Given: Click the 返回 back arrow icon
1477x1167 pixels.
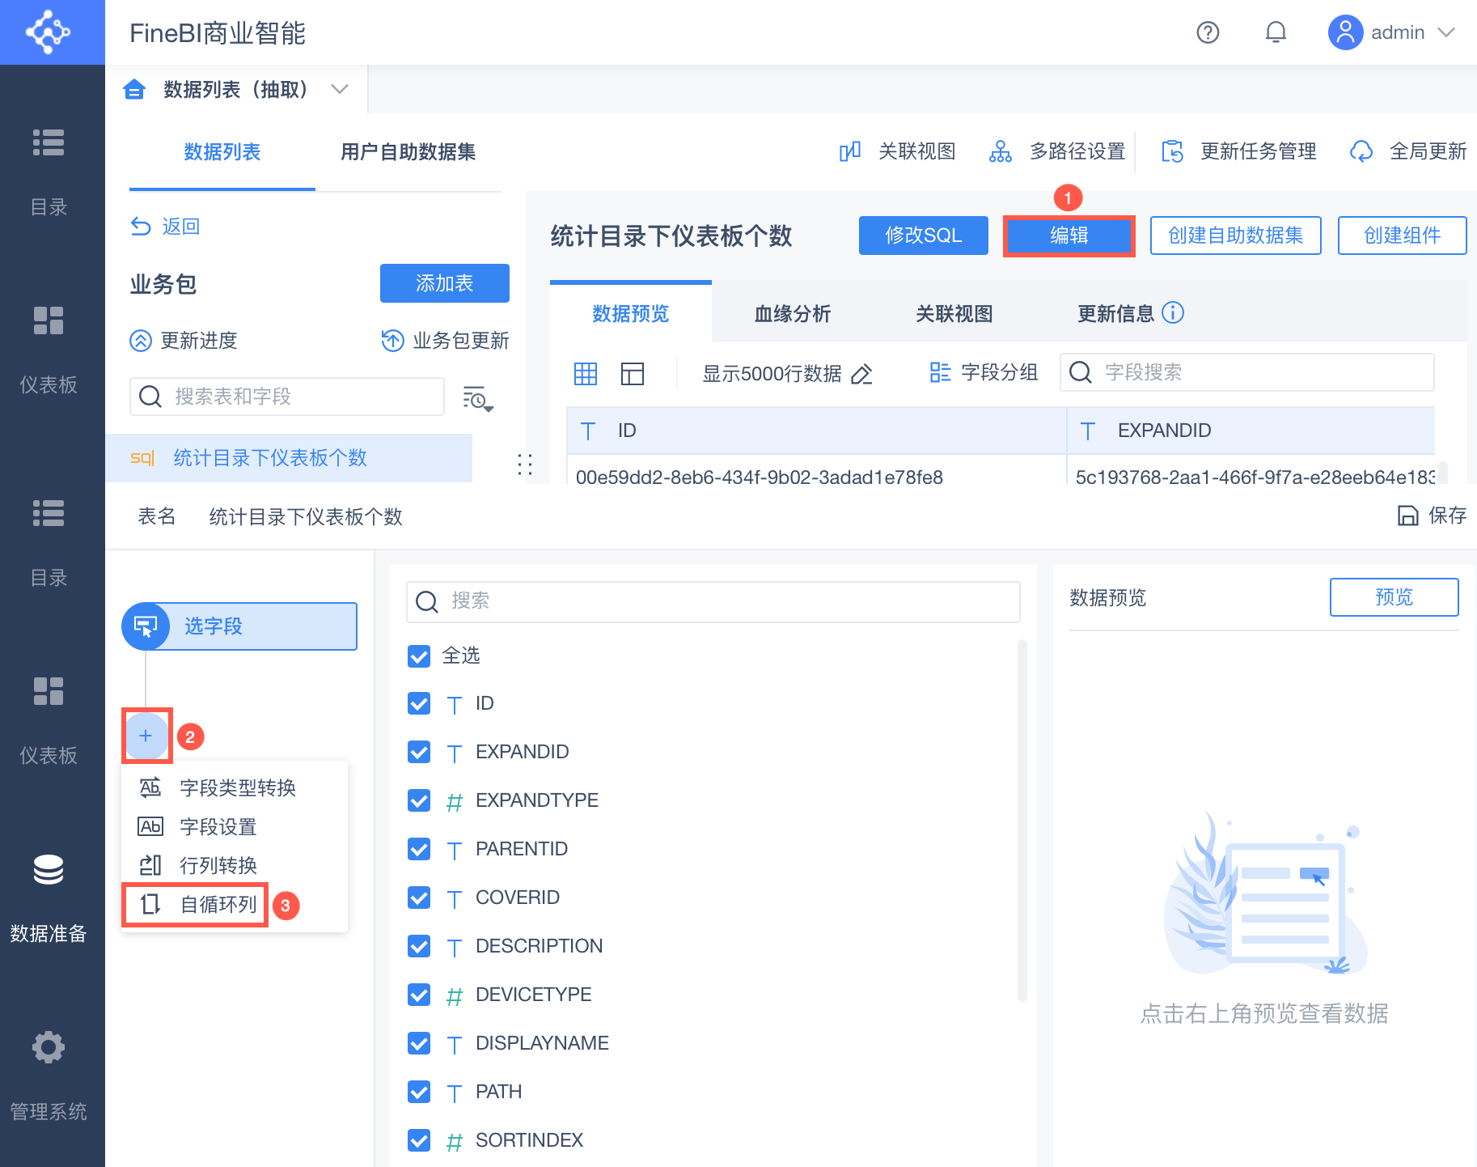Looking at the screenshot, I should tap(141, 227).
